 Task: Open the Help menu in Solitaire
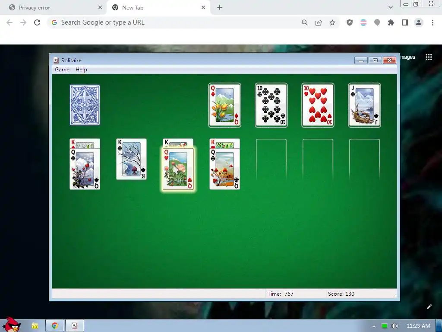tap(81, 70)
